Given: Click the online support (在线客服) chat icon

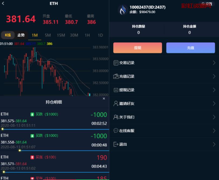Looking at the screenshot, I should pyautogui.click(x=116, y=131).
